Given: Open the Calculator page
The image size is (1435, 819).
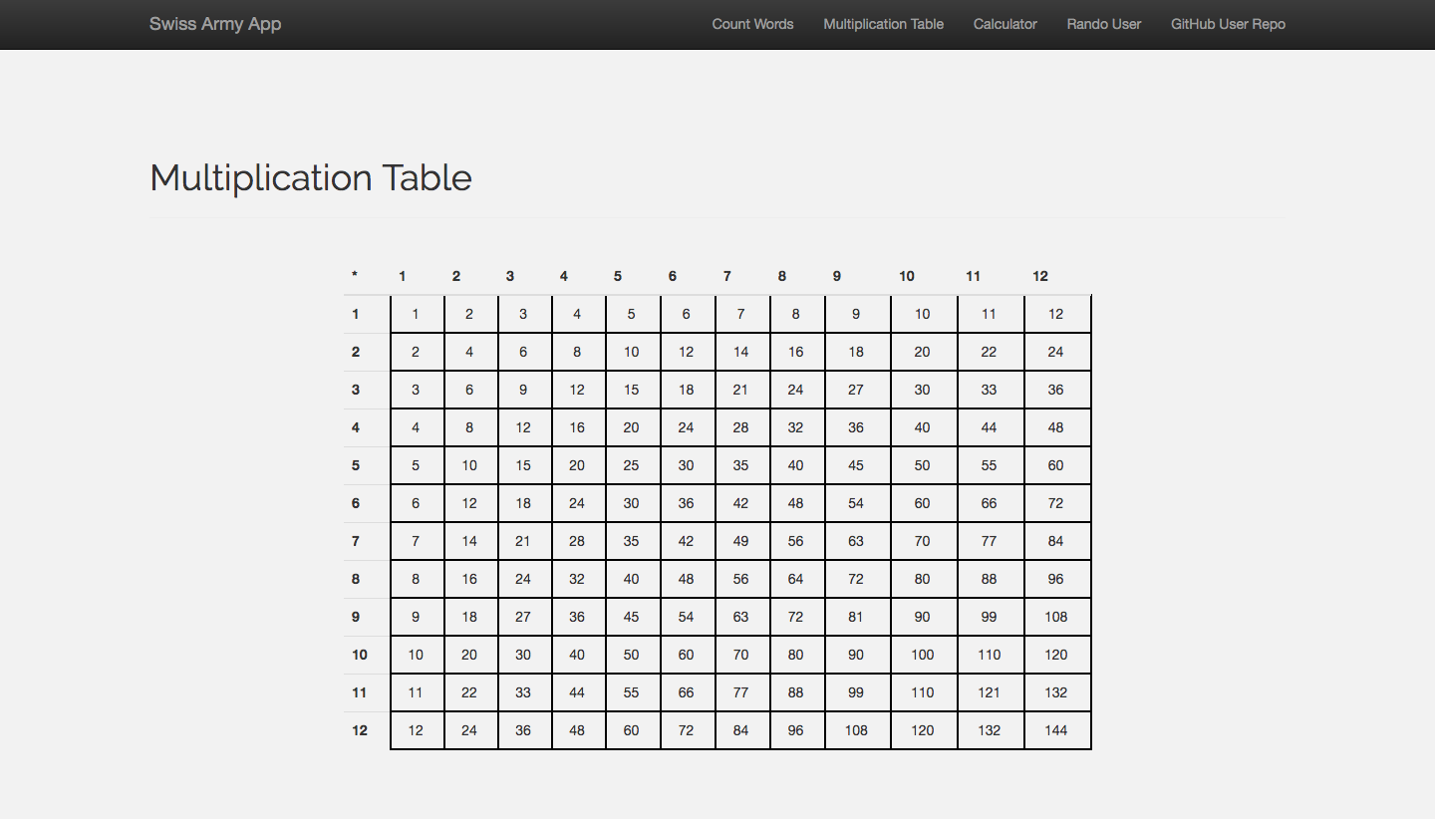Looking at the screenshot, I should pos(1004,24).
